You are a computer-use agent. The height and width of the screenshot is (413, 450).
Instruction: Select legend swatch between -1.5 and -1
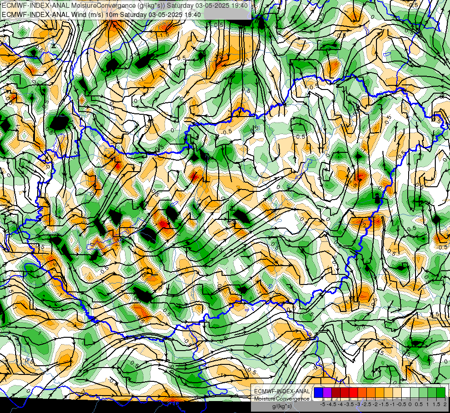(x=388, y=393)
